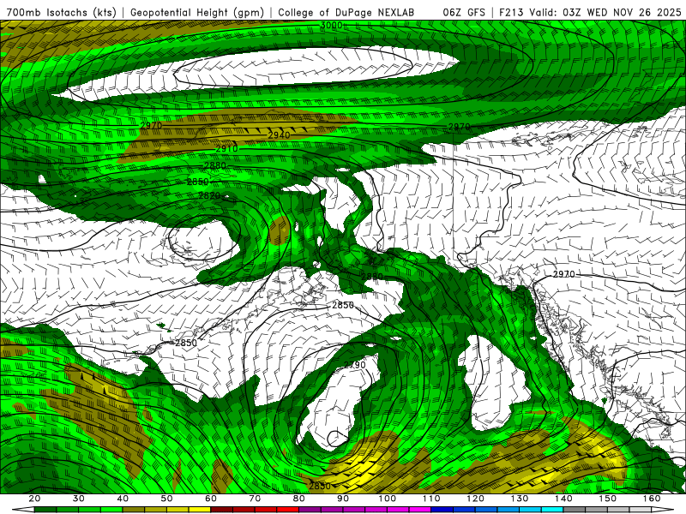The width and height of the screenshot is (686, 514).
Task: Click the '700mb Isotachs (kts)' title text
Action: click(62, 12)
